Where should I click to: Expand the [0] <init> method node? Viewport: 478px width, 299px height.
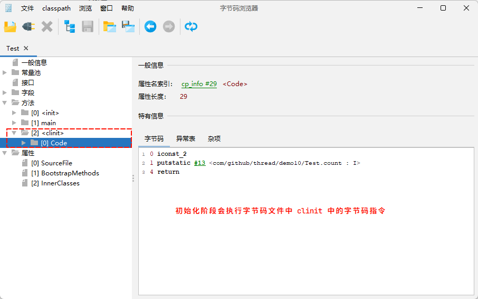coord(14,113)
